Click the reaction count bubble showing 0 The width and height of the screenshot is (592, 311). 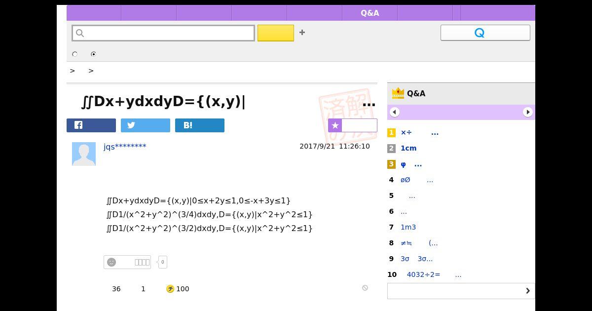pos(163,262)
